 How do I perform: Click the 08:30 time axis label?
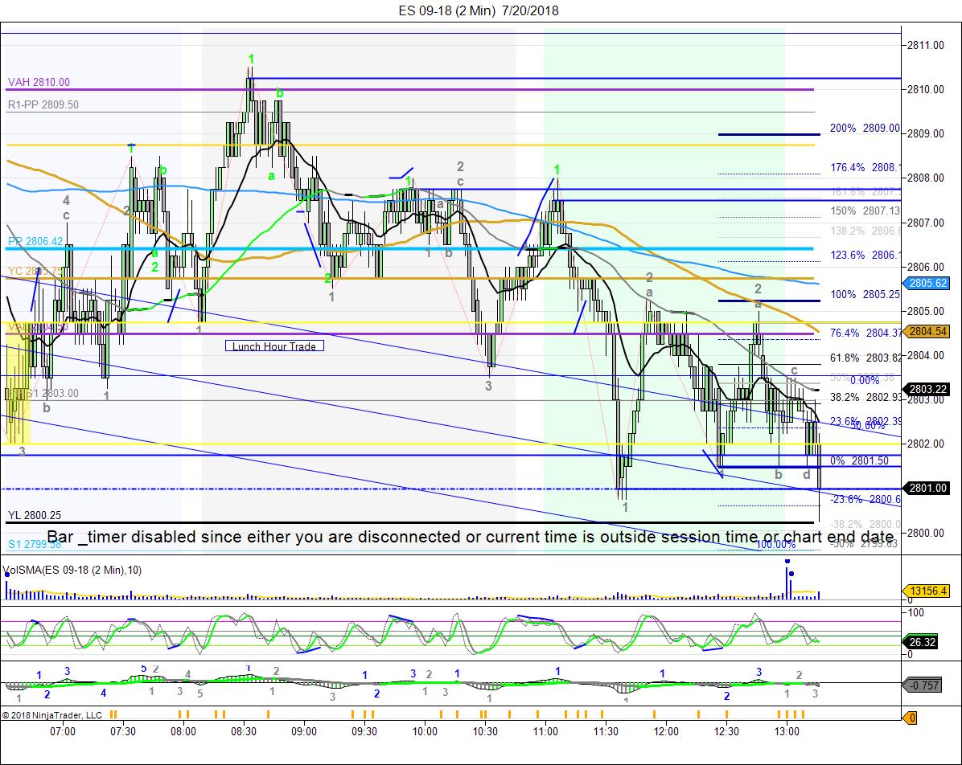(244, 731)
